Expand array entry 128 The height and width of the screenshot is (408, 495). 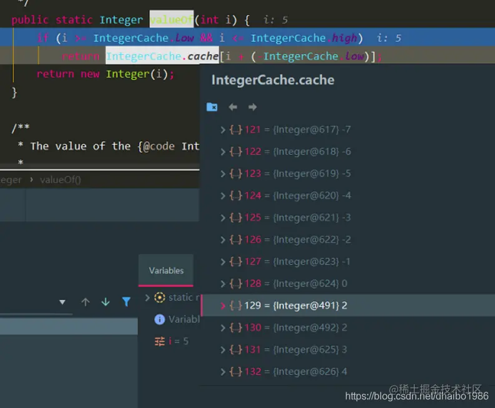click(223, 284)
